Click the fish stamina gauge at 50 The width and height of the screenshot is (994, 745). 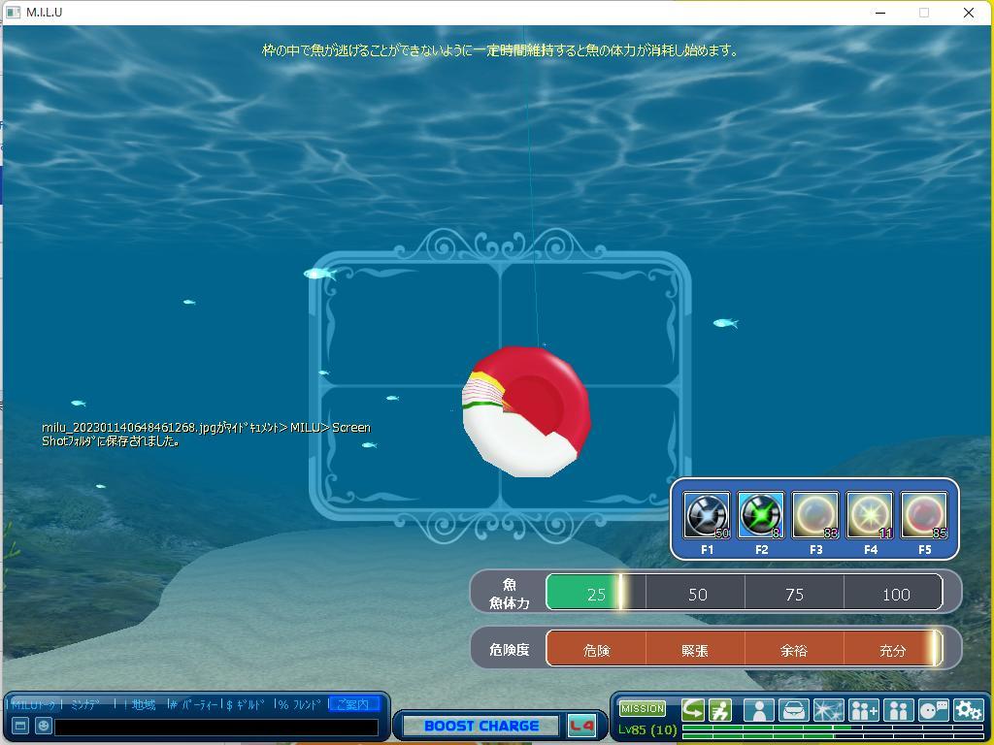coord(696,594)
